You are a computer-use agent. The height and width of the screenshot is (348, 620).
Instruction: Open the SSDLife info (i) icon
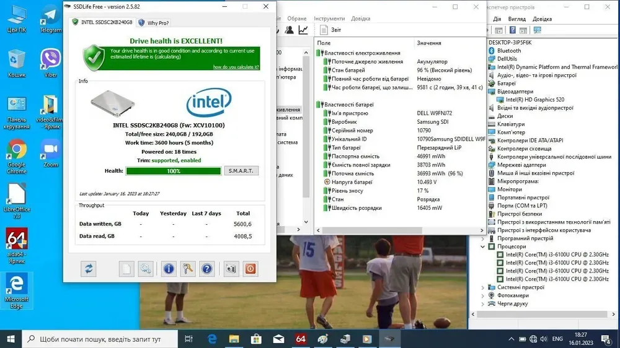tap(168, 269)
